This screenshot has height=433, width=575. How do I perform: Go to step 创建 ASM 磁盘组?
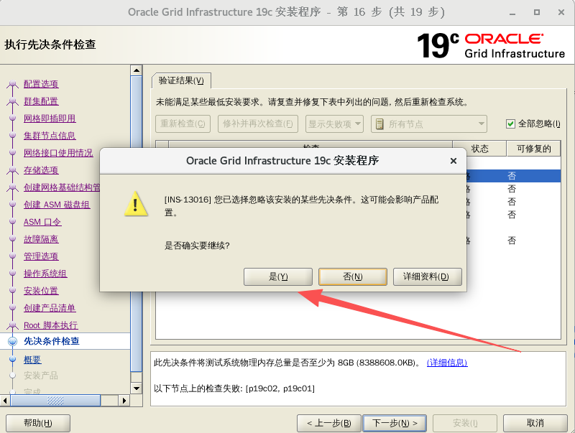point(57,205)
